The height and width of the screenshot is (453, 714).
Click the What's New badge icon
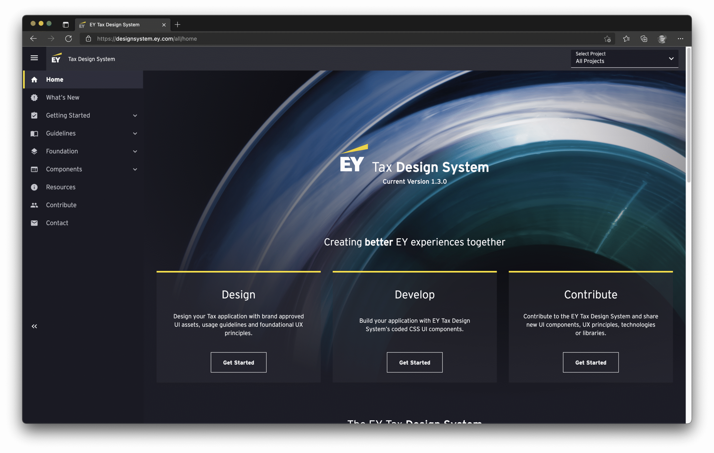tap(34, 98)
